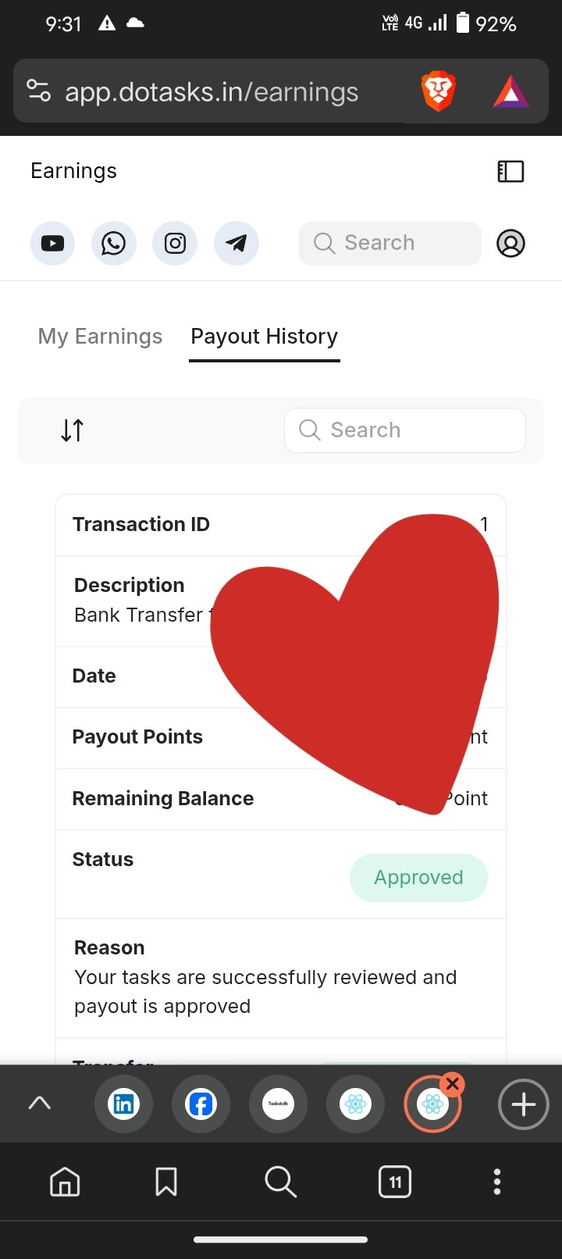
Task: Open the Instagram social link icon
Action: 175,244
